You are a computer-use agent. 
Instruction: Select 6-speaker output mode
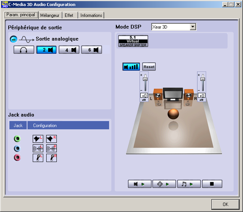[x=91, y=50]
